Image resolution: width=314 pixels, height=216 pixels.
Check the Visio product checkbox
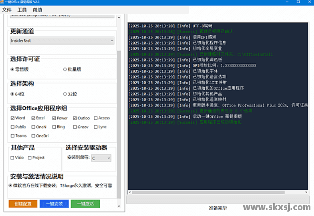[12, 158]
